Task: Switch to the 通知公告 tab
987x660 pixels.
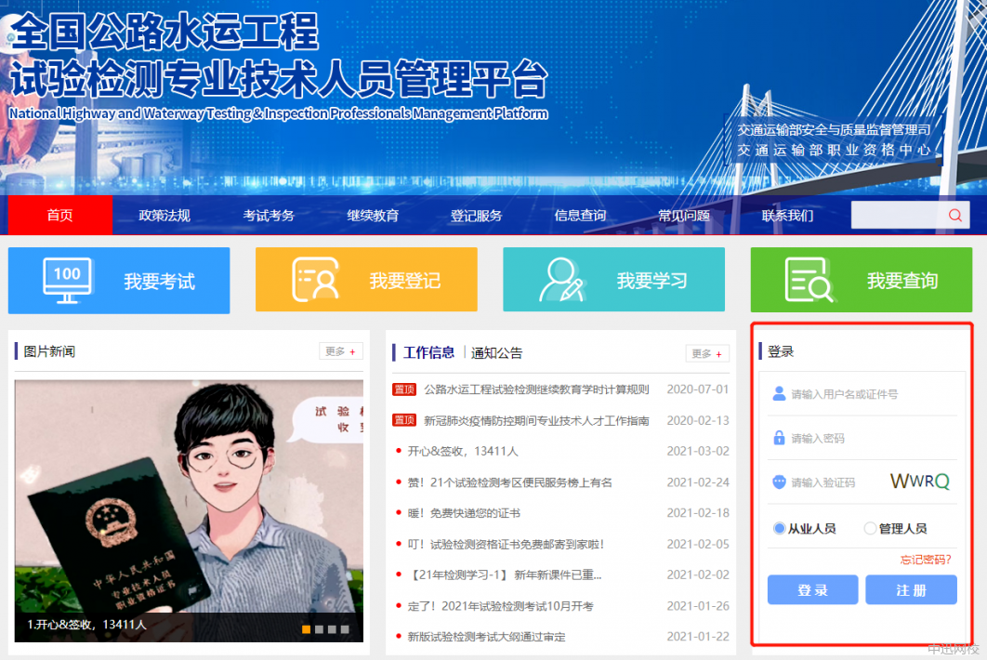Action: tap(496, 353)
